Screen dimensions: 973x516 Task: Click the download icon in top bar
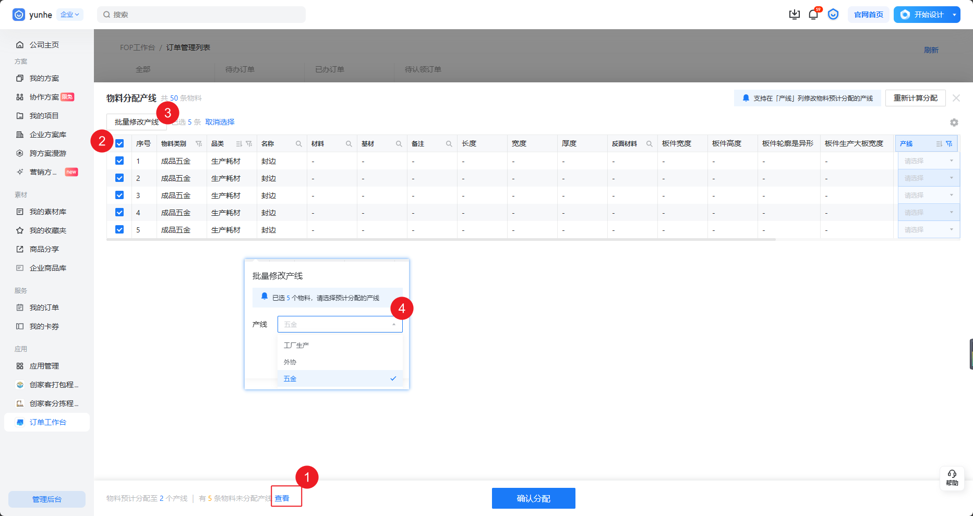[794, 15]
